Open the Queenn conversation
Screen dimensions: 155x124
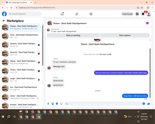[21, 45]
